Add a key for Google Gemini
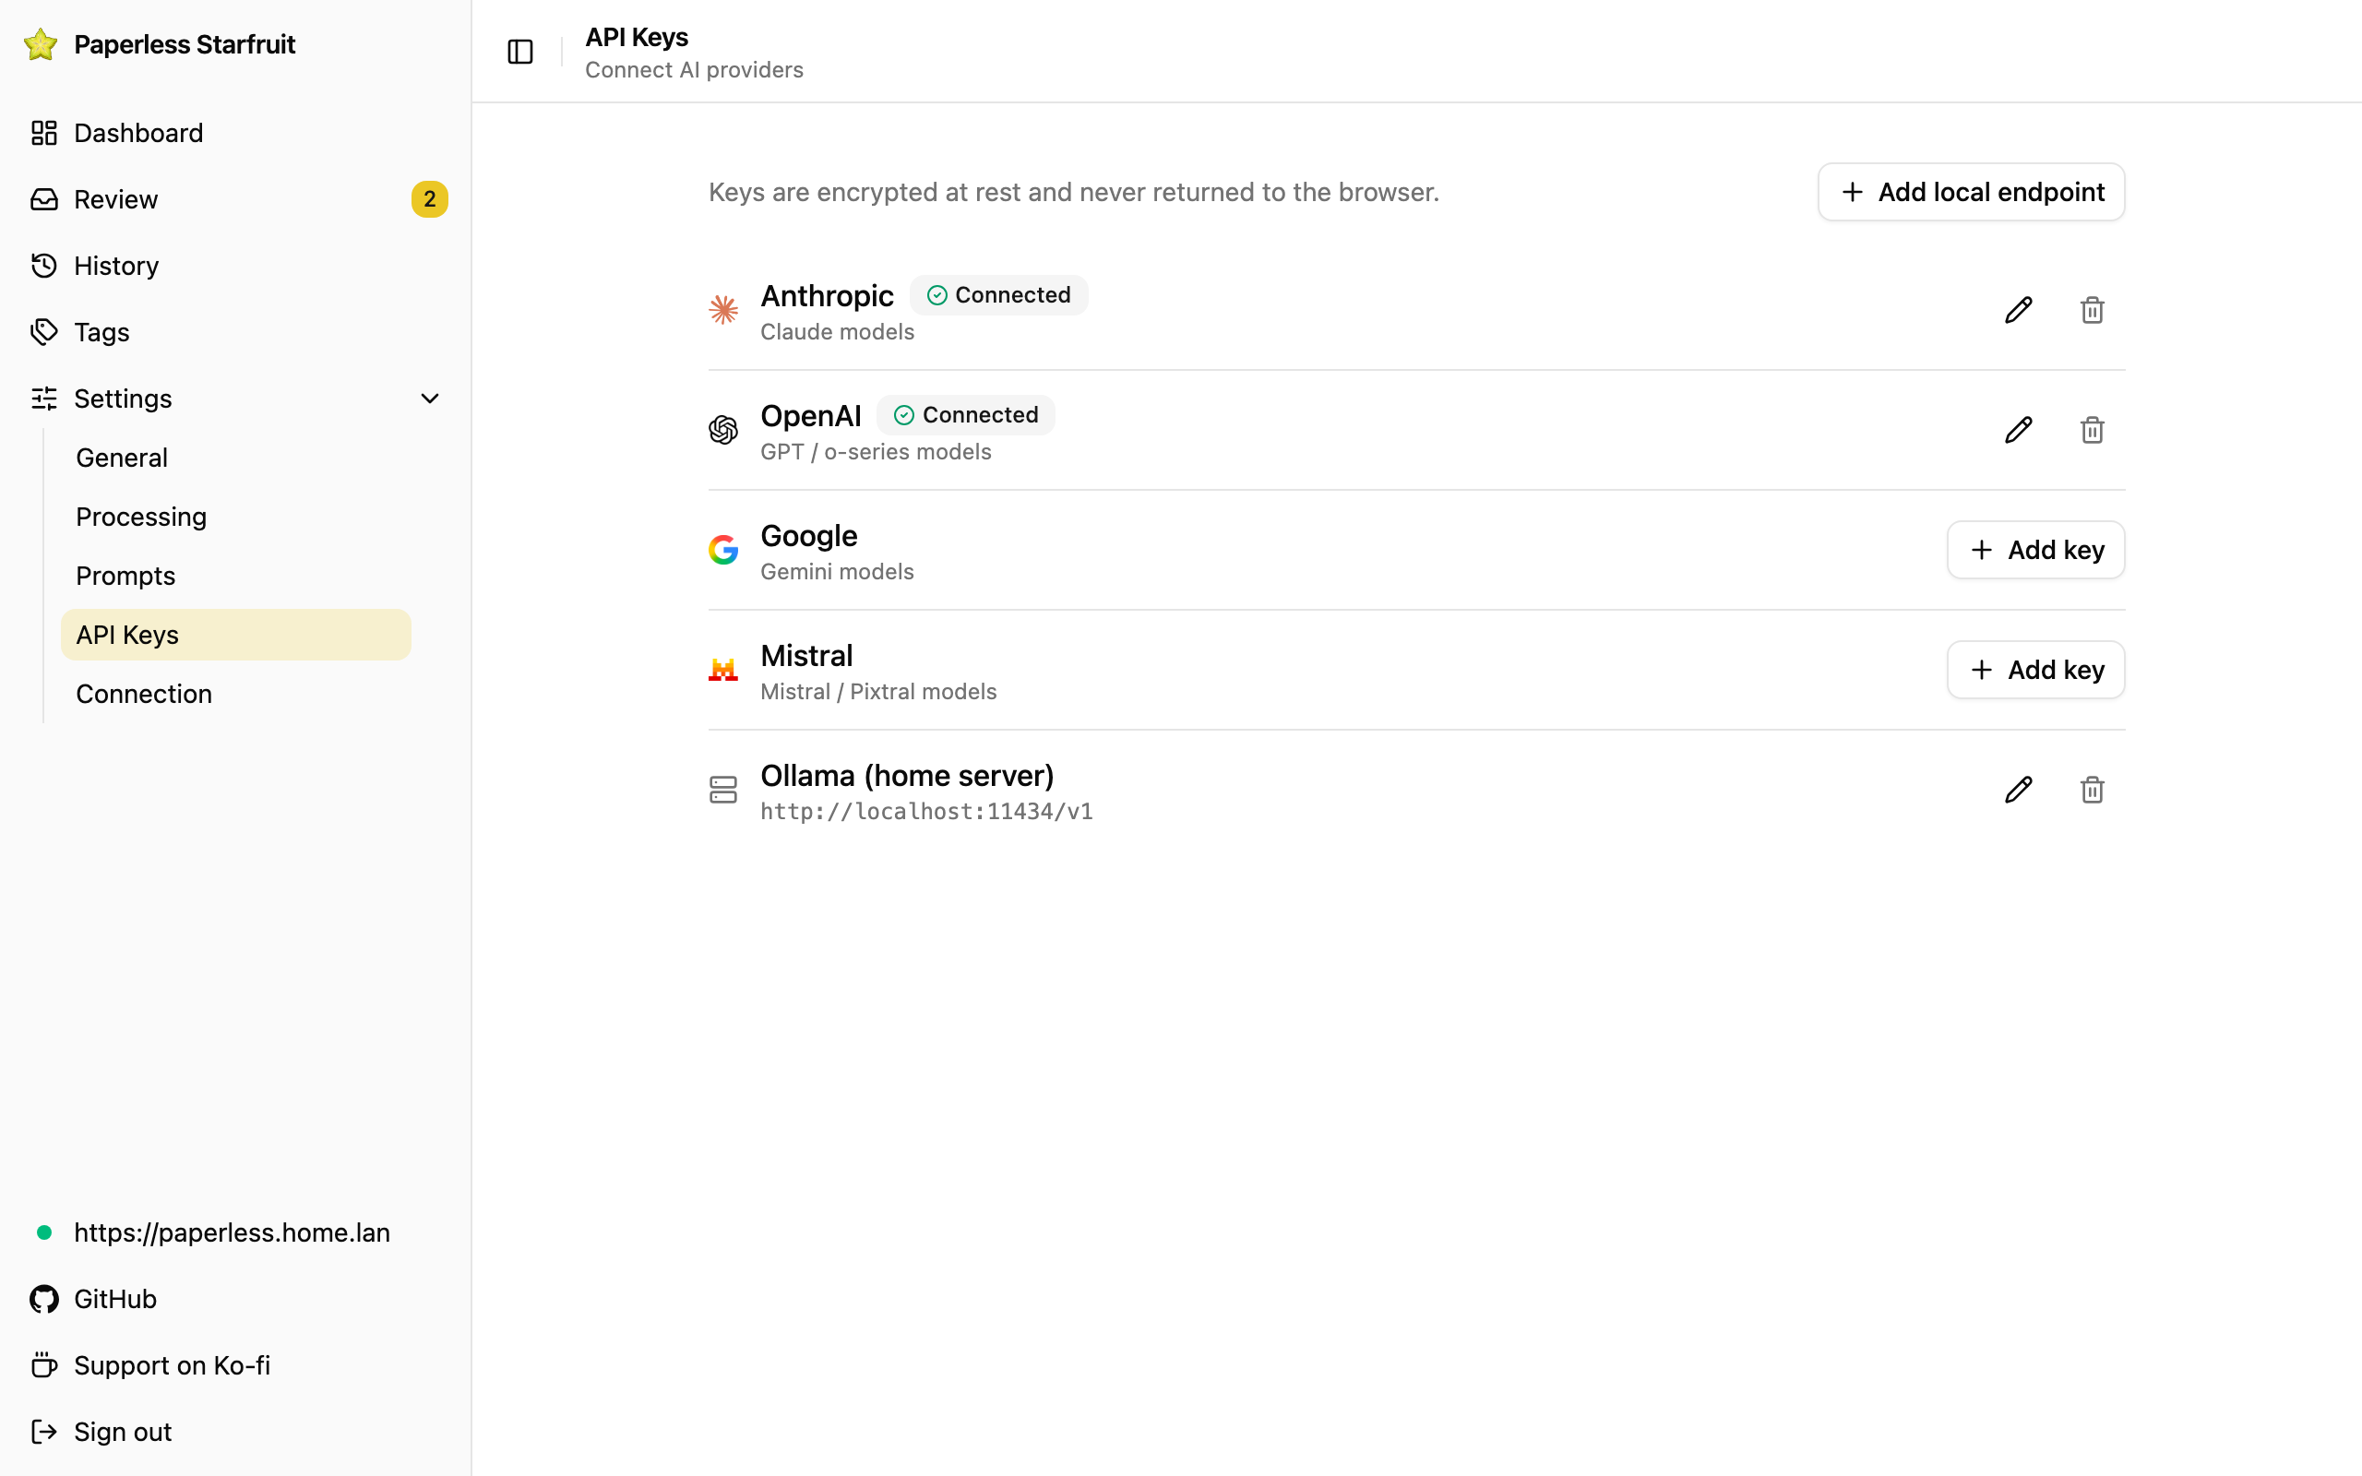 click(2035, 550)
